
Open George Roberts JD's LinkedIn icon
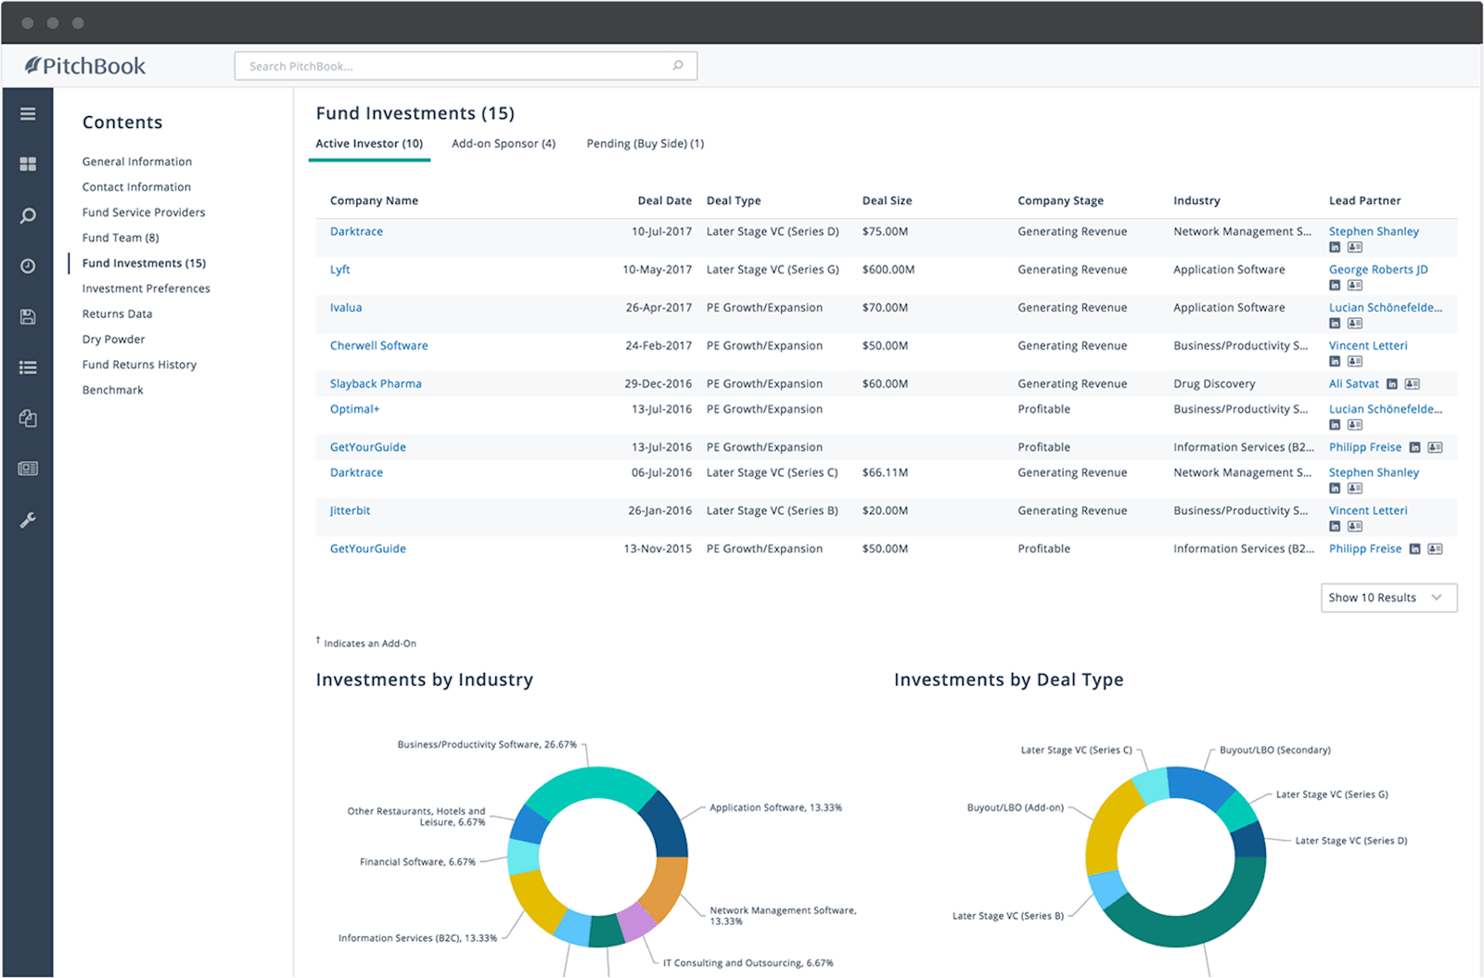click(x=1335, y=286)
